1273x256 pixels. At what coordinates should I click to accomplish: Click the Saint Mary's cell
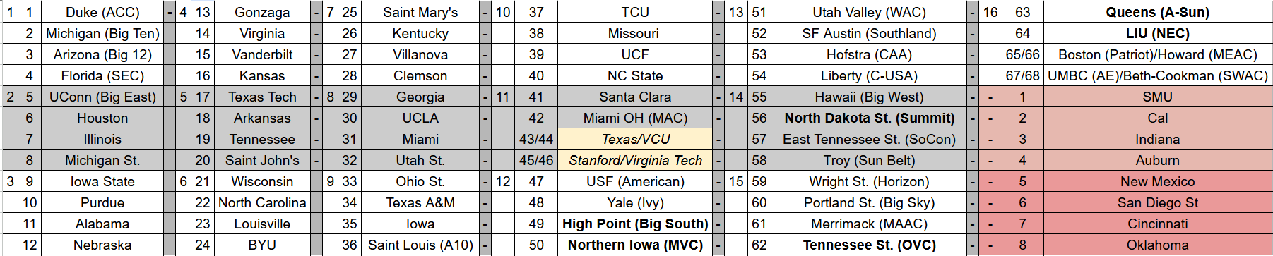[420, 12]
